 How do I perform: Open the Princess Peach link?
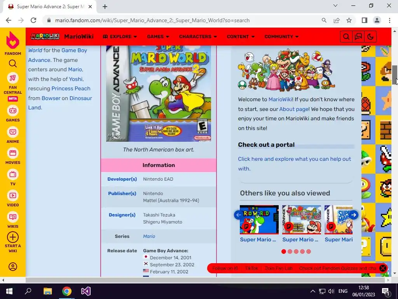point(71,88)
